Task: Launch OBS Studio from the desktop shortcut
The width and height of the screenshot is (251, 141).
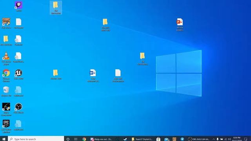Action: coord(18,108)
